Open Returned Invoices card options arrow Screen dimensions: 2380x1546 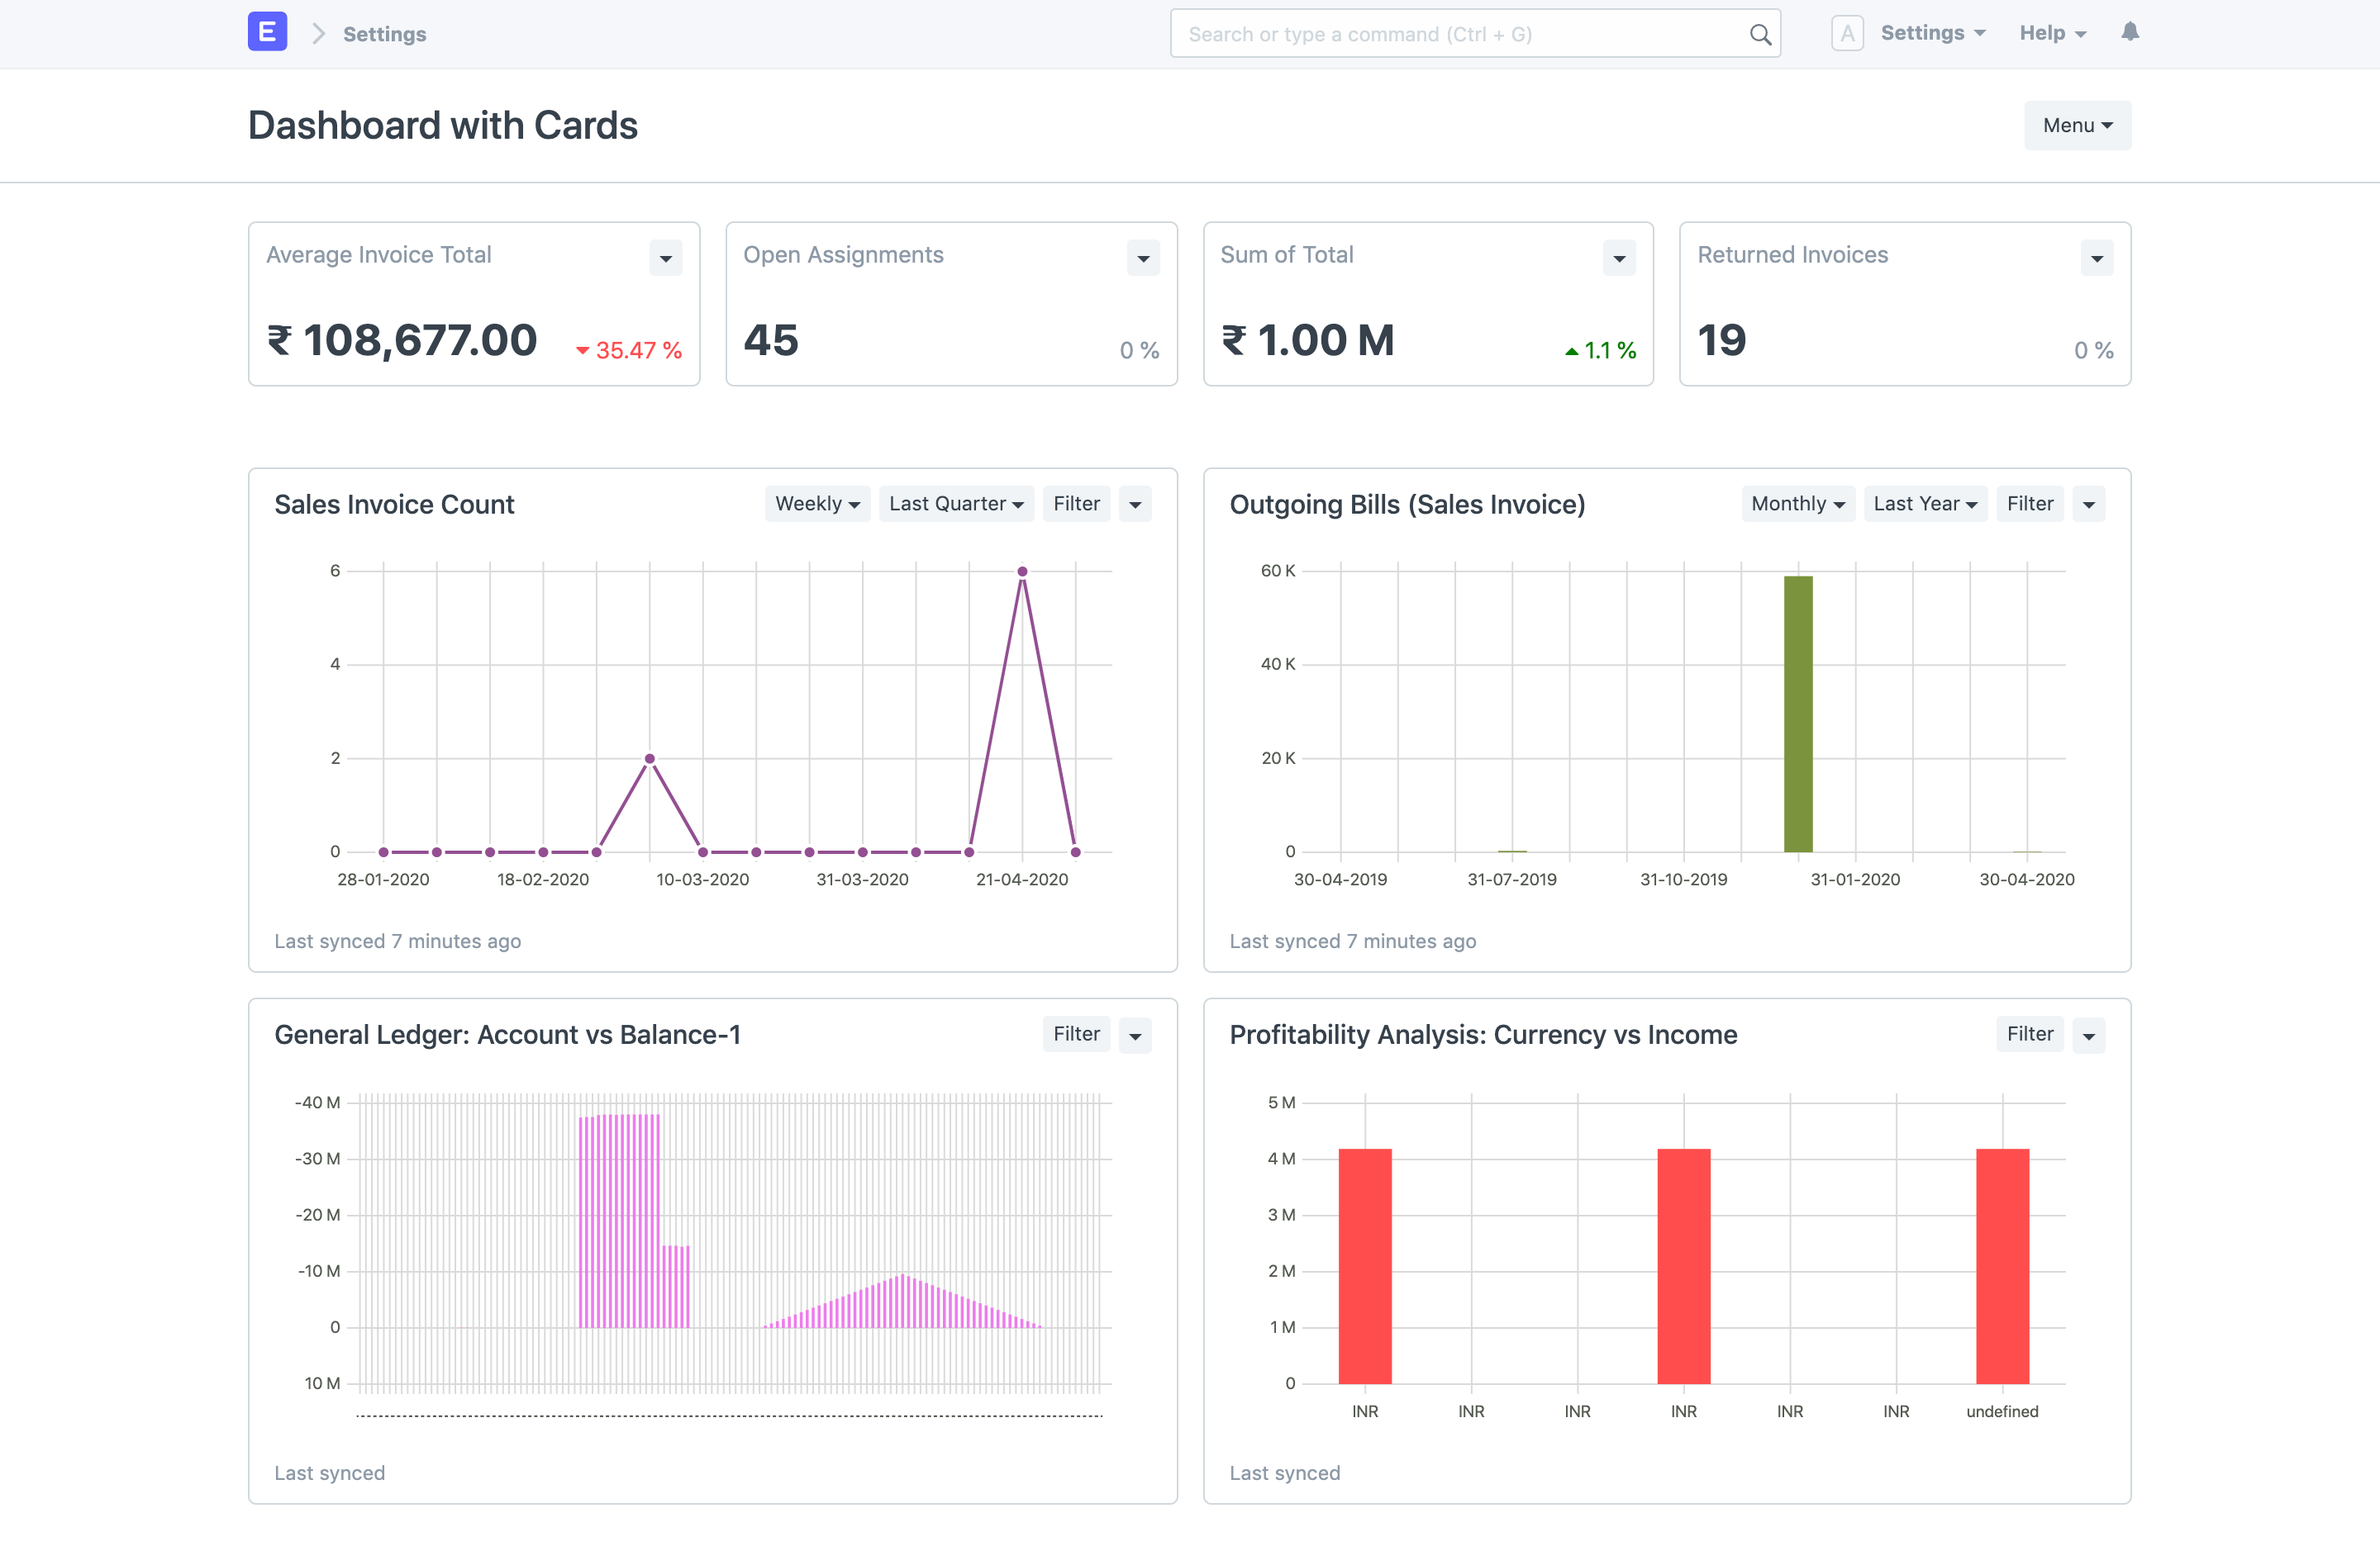(2096, 258)
